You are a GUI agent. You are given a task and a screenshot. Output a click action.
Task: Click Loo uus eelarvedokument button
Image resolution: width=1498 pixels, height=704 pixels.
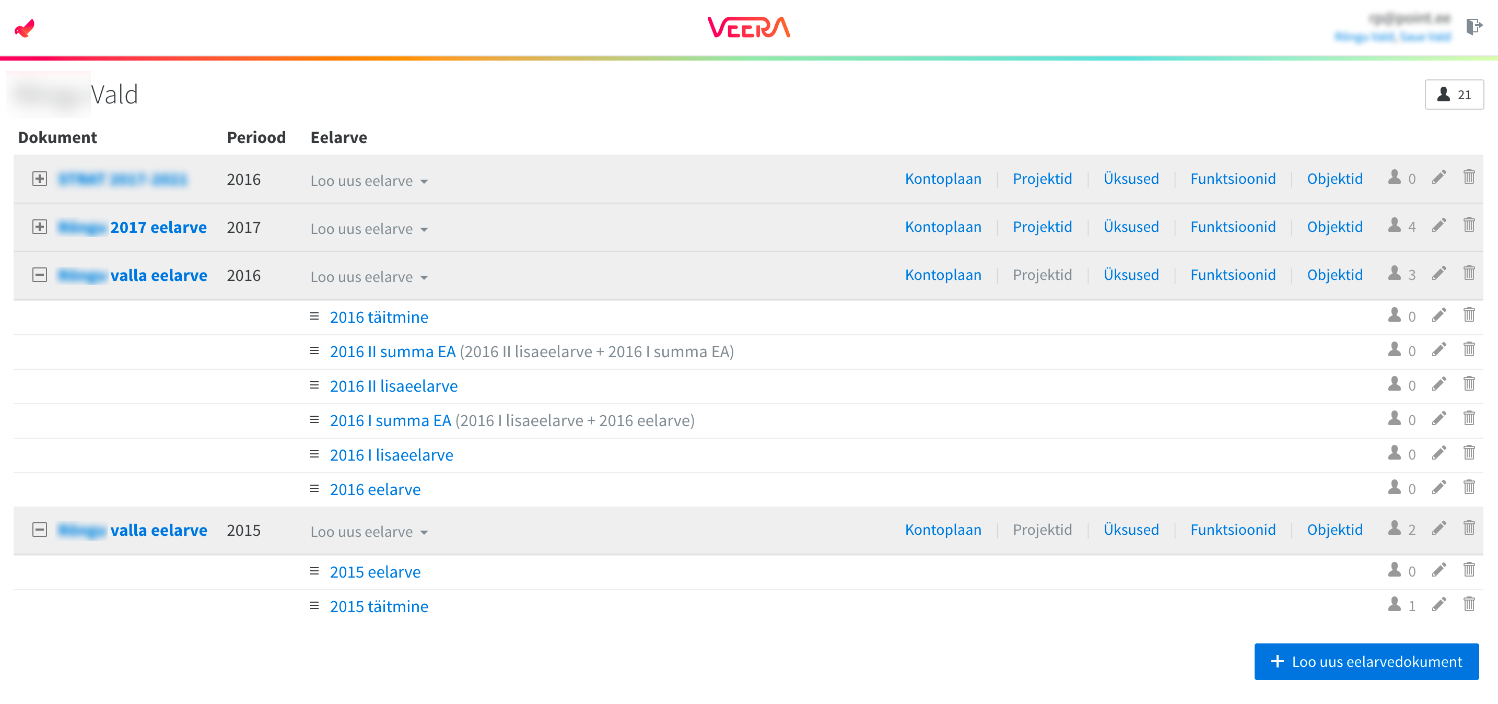[x=1366, y=662]
